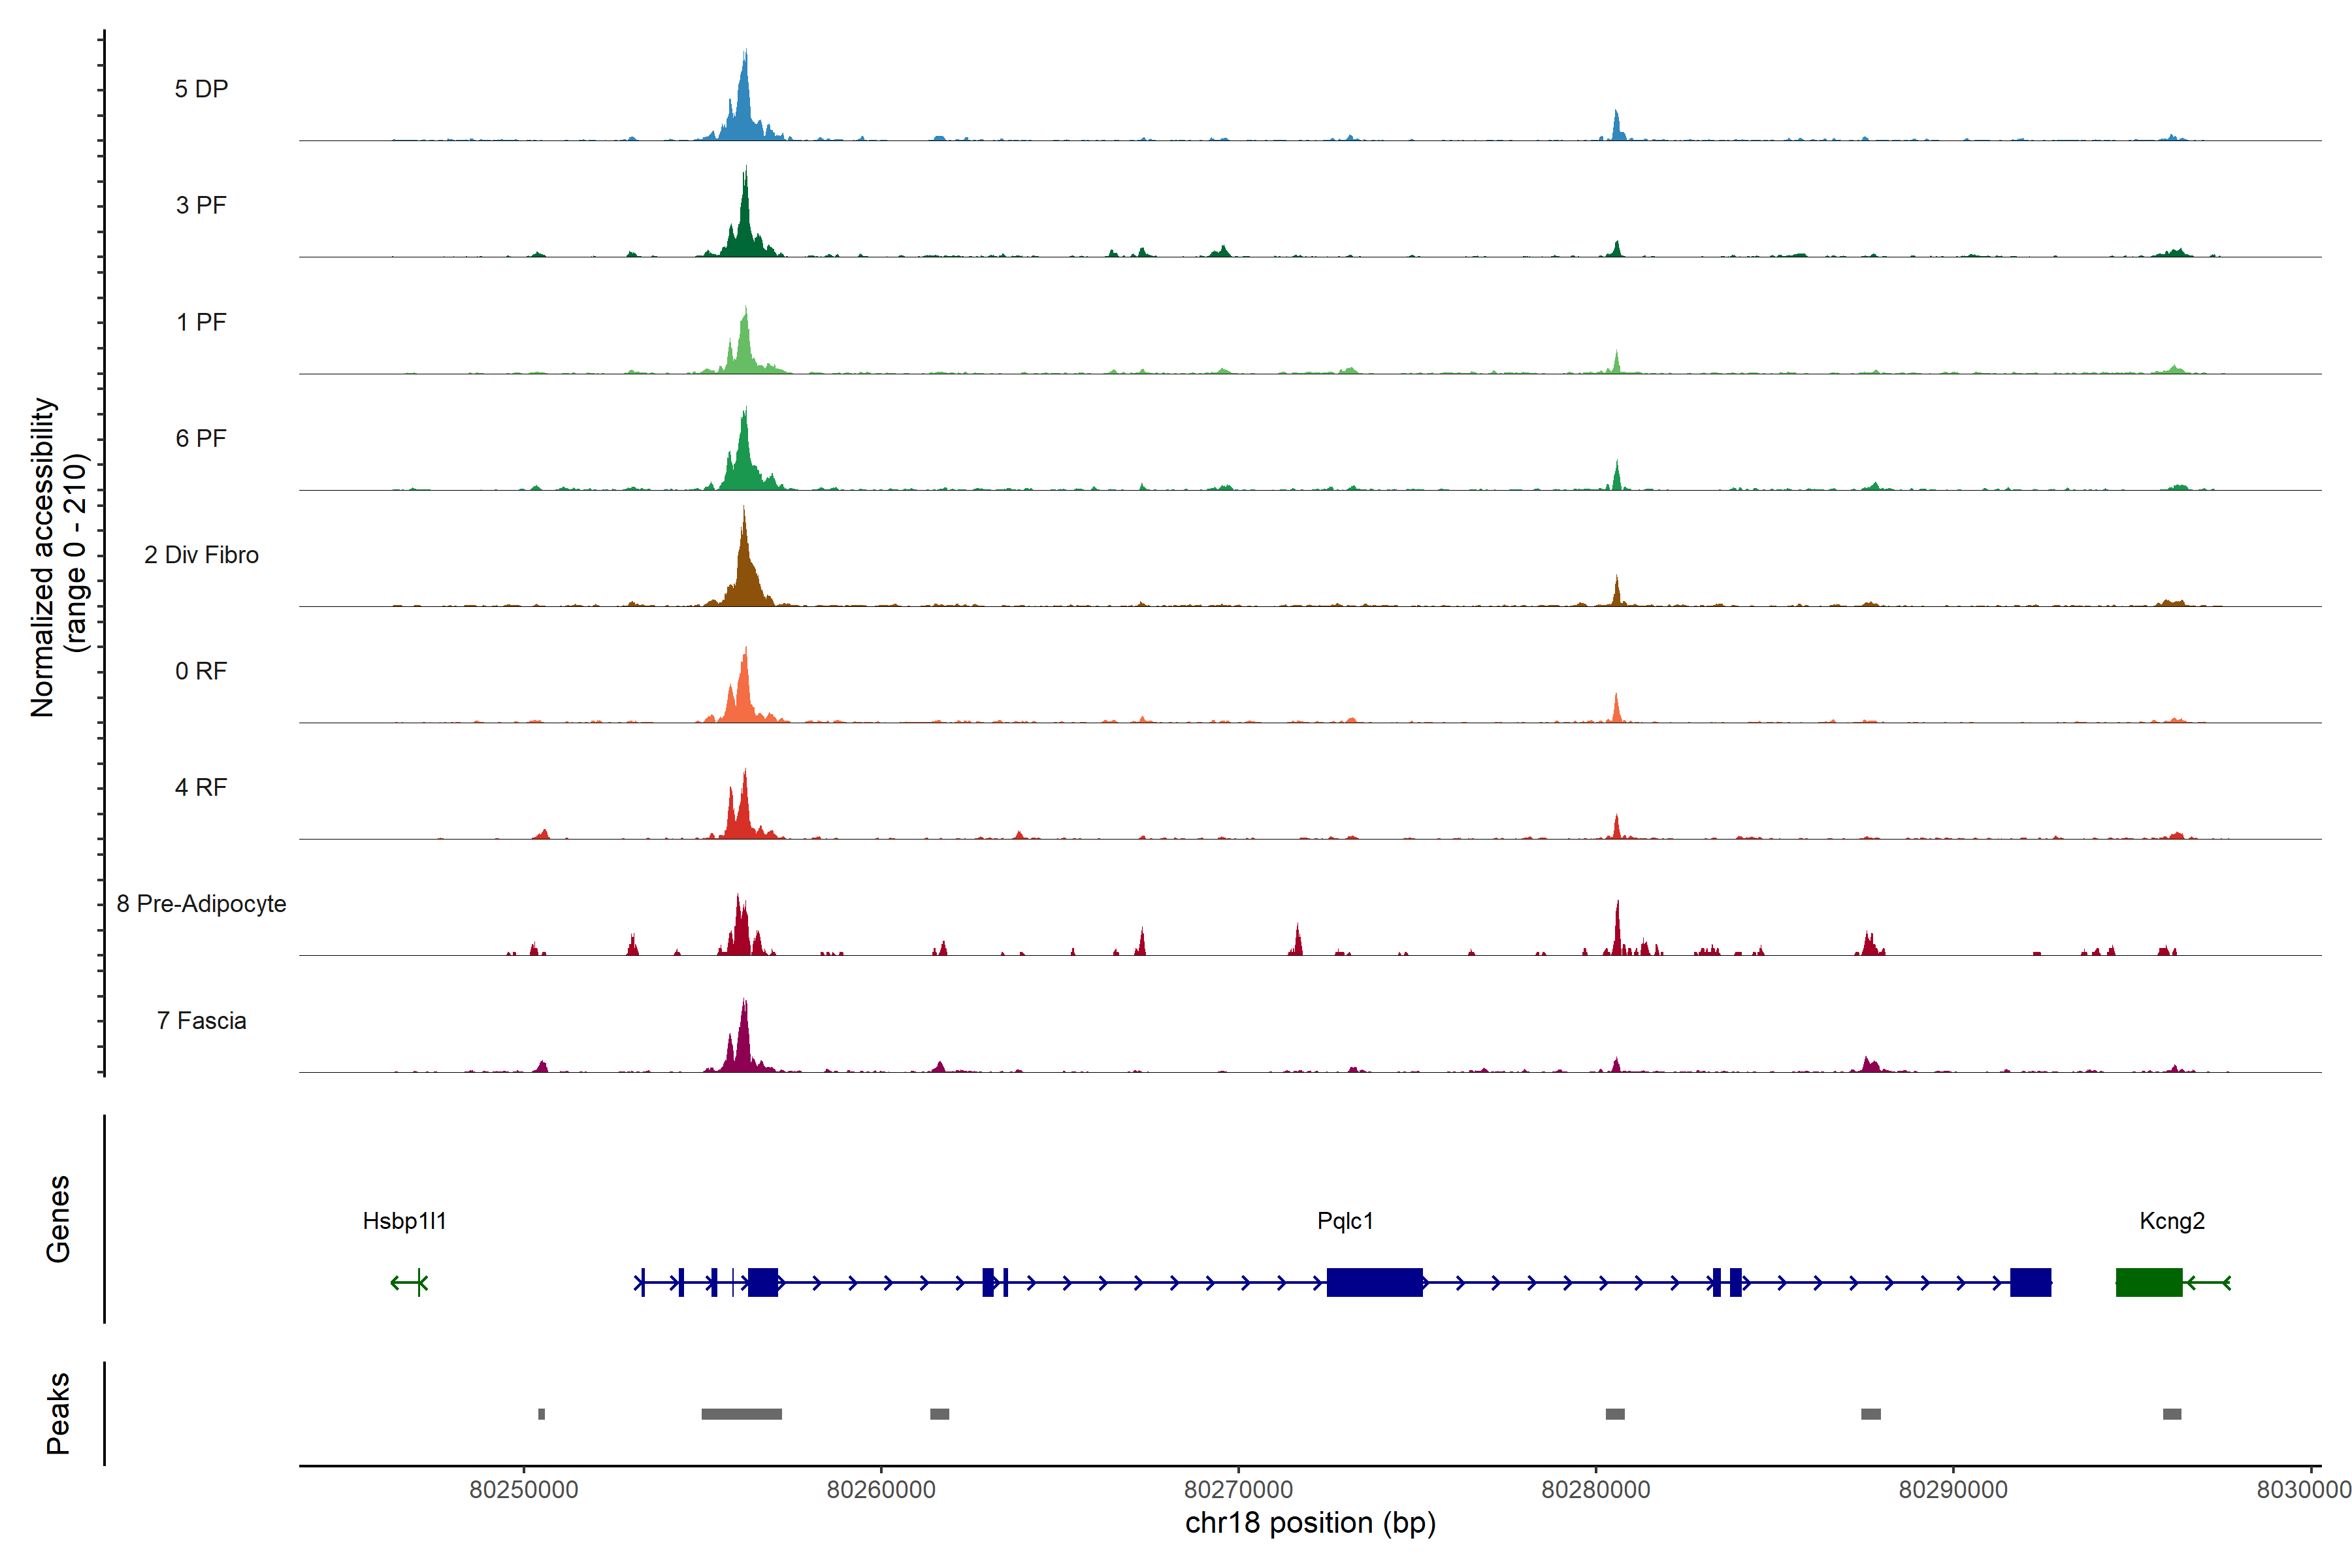Viewport: 2352px width, 1568px height.
Task: Click the chr18 position axis title
Action: pos(1310,1523)
